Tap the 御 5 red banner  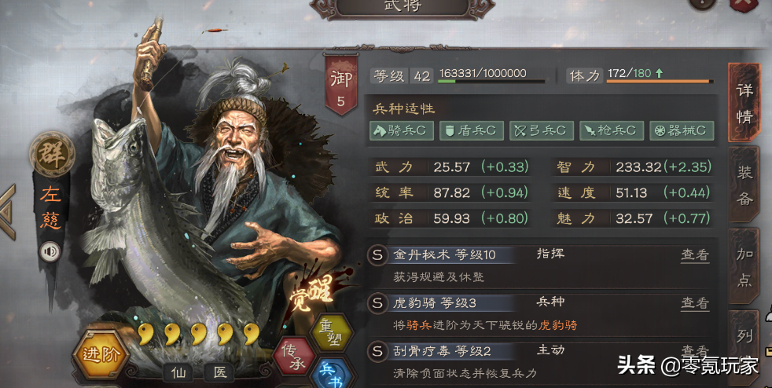(x=340, y=83)
